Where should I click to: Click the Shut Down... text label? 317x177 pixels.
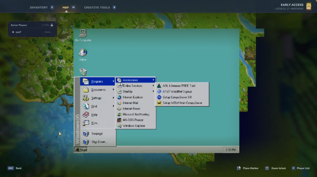pyautogui.click(x=99, y=142)
